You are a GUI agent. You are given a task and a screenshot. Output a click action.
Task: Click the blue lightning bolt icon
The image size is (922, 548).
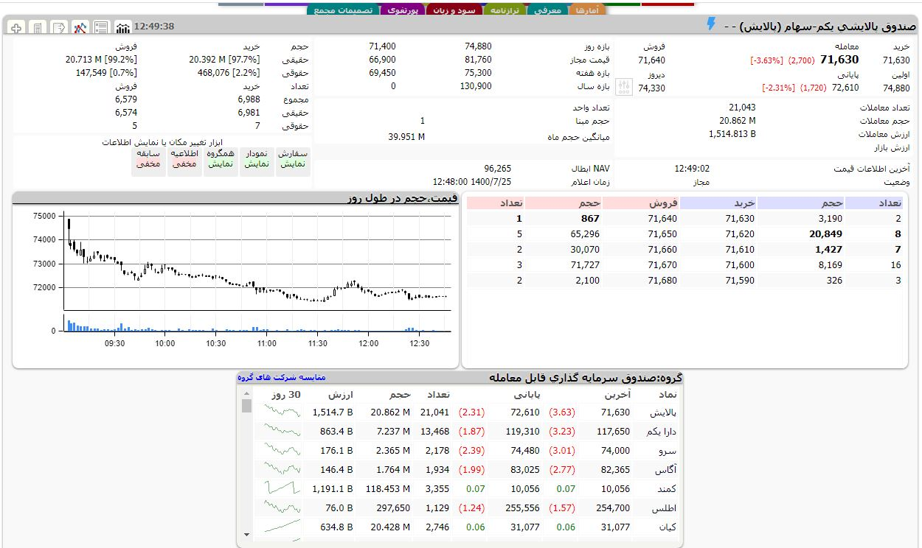coord(711,24)
